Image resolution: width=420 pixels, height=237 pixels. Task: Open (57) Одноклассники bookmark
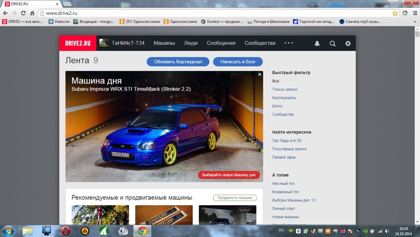(140, 22)
